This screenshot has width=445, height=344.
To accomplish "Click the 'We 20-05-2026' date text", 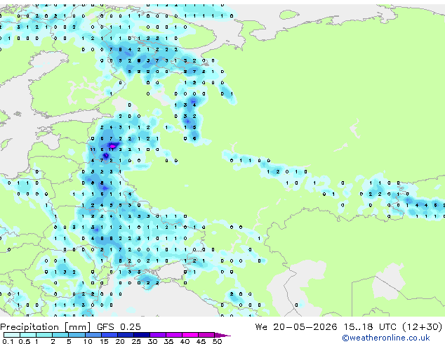I will (x=296, y=327).
